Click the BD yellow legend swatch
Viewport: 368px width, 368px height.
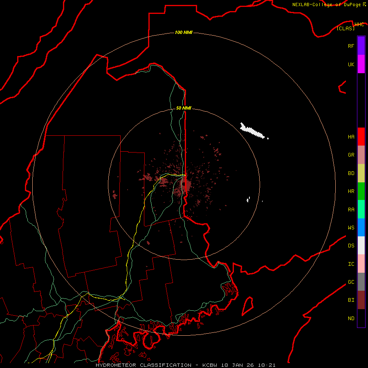click(361, 173)
